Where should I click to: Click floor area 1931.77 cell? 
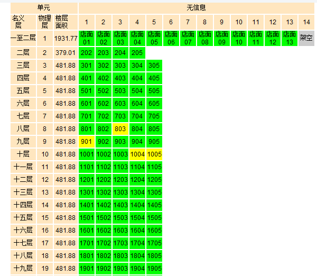(66, 38)
